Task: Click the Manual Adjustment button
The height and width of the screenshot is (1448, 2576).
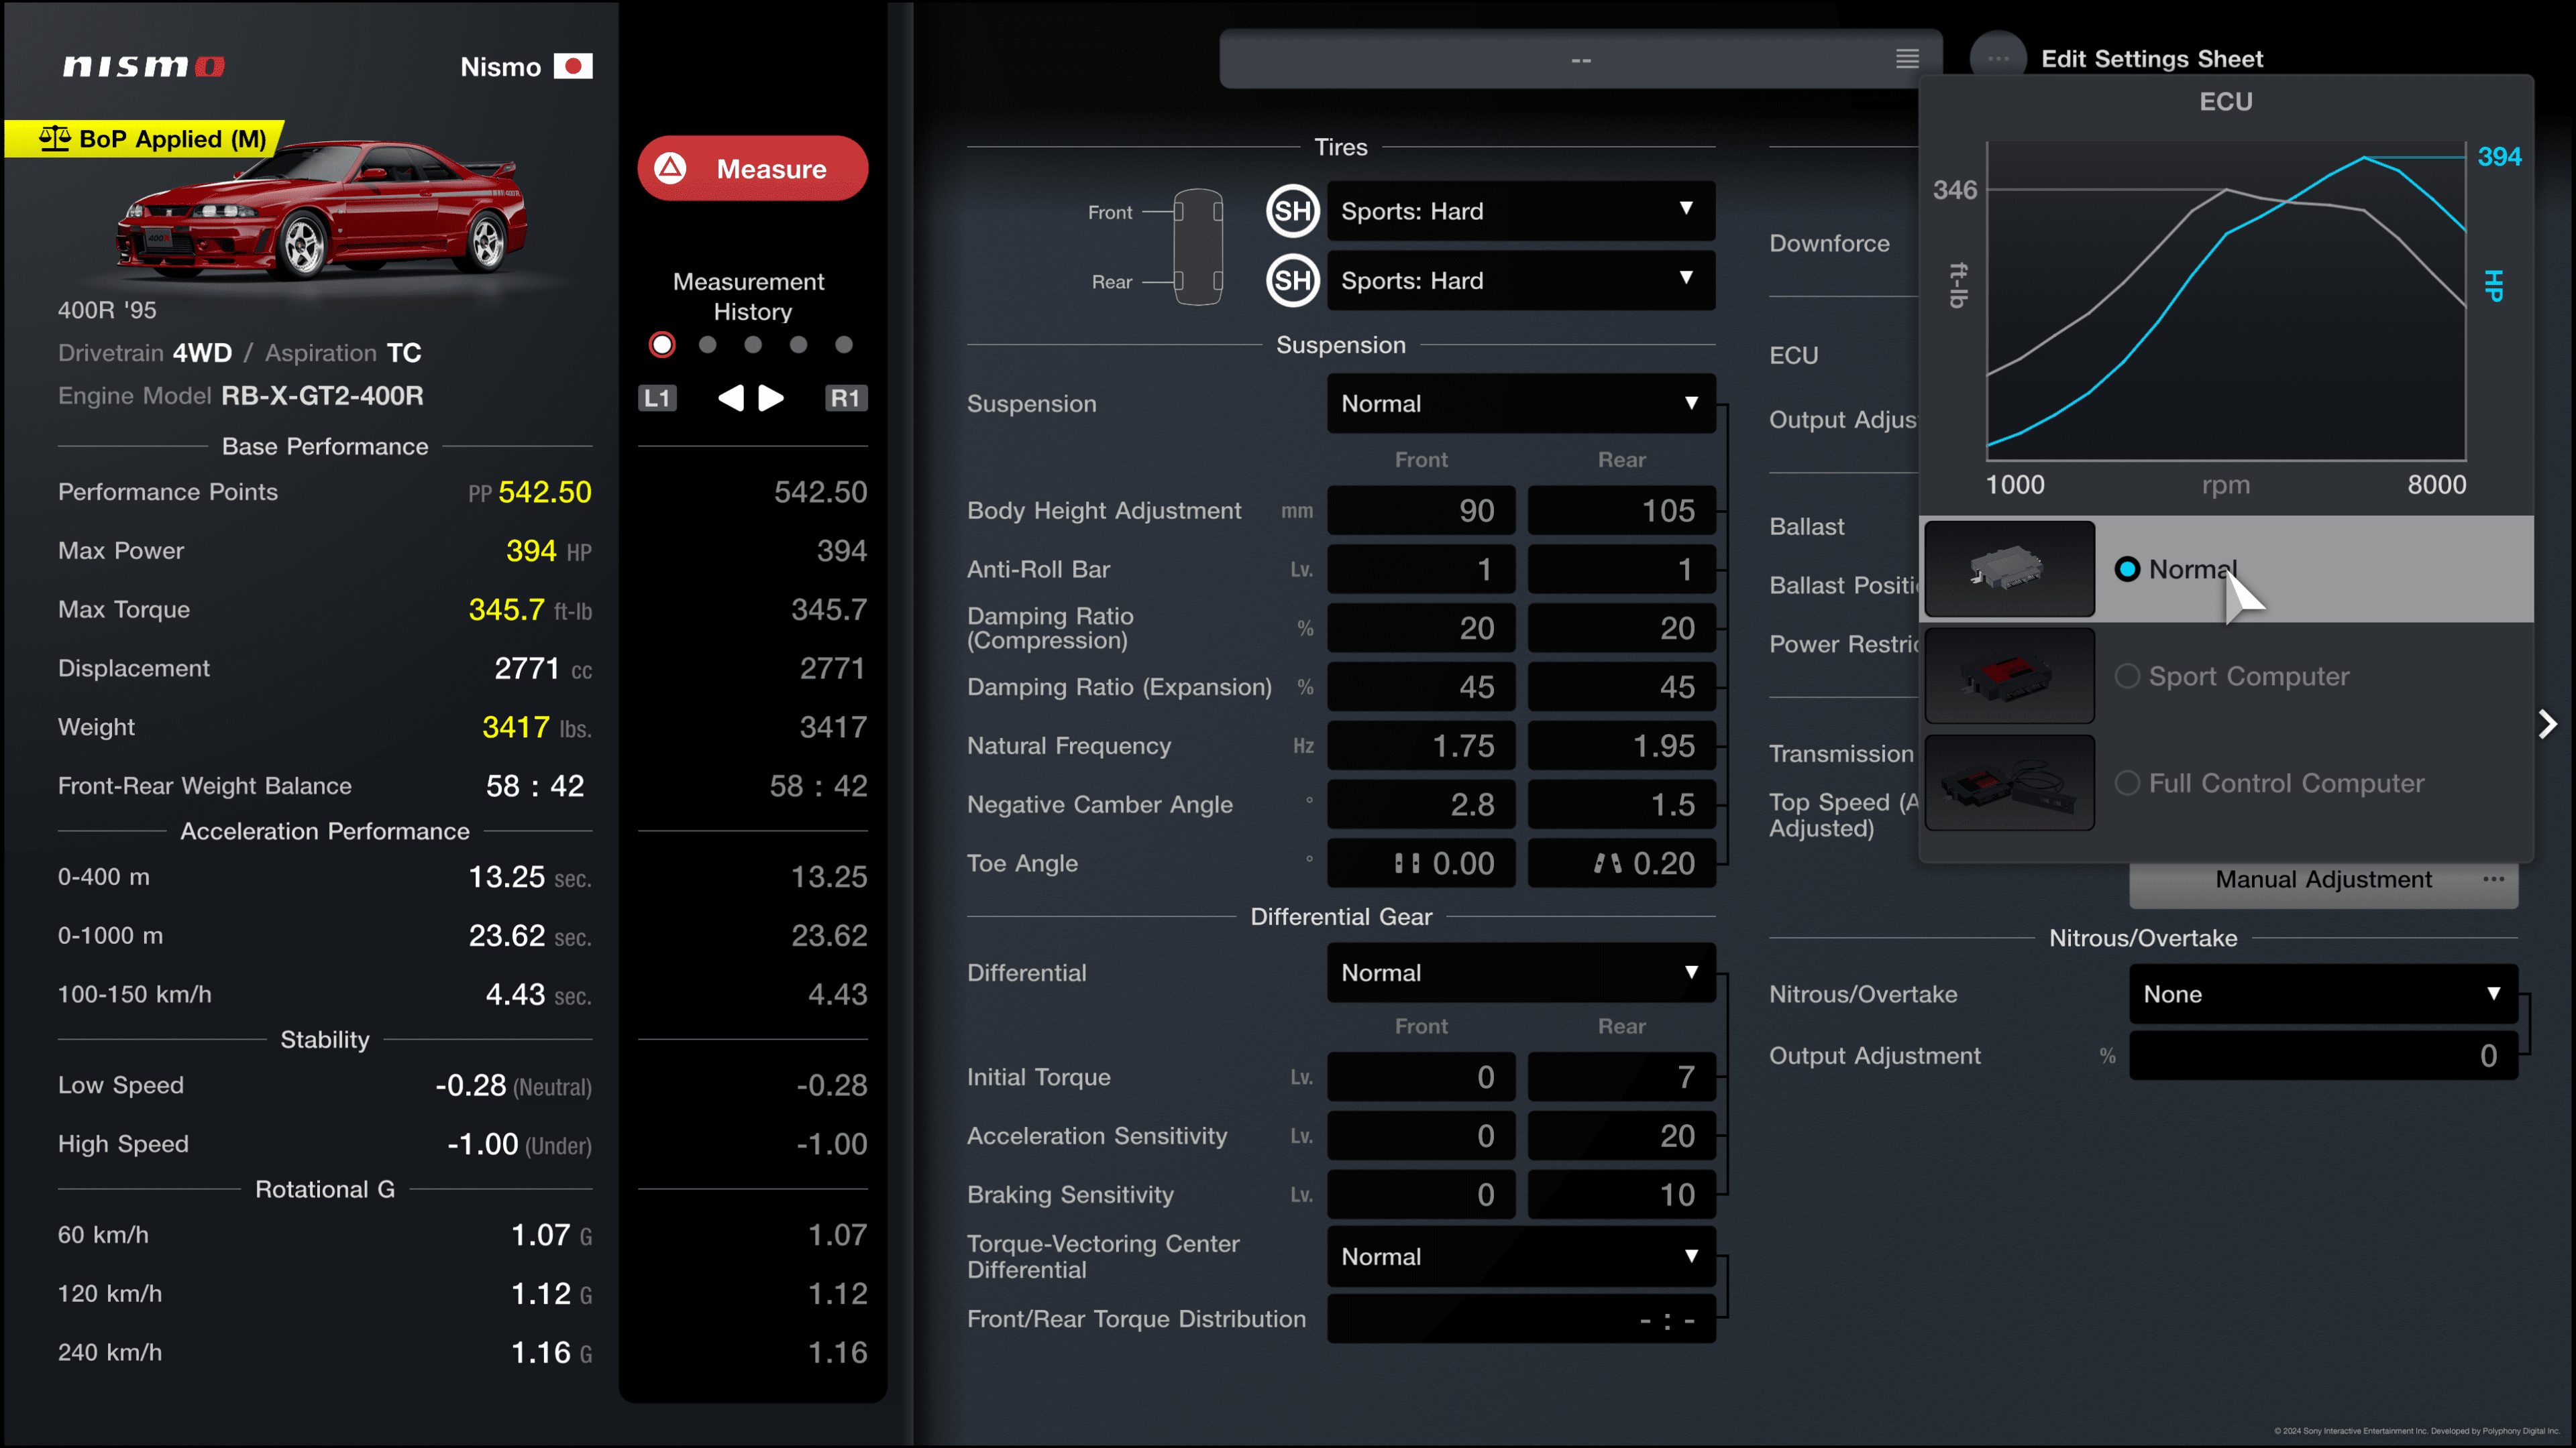Action: coord(2323,880)
